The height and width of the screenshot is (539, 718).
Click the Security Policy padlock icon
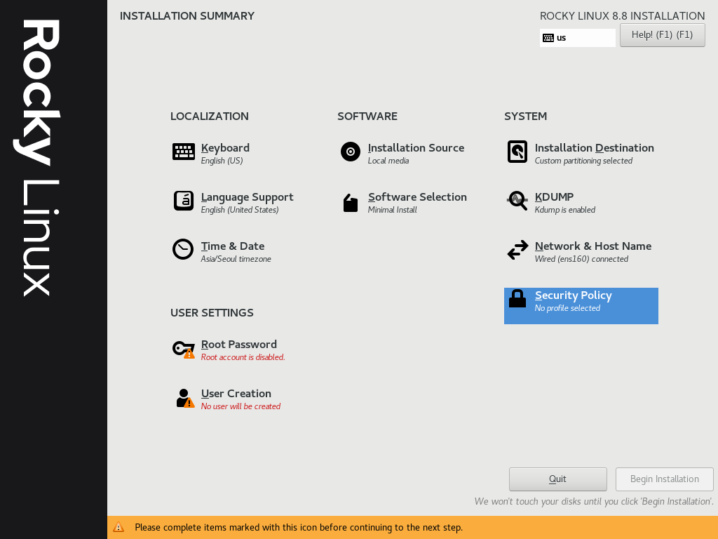pyautogui.click(x=517, y=298)
